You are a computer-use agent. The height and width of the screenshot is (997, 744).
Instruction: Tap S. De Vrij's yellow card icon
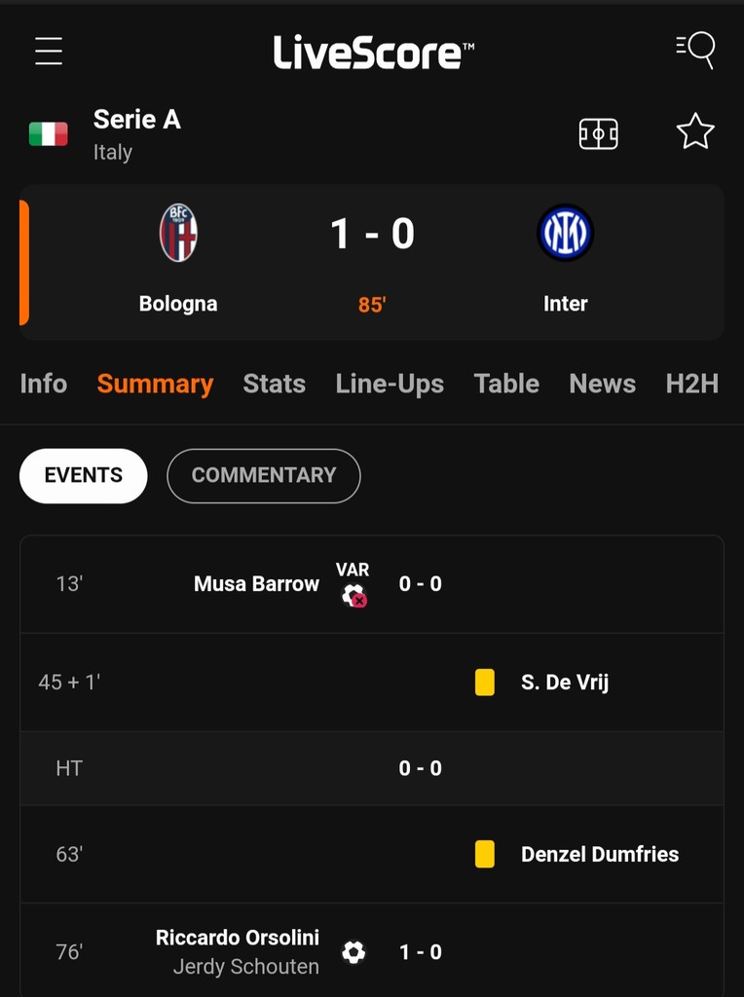pos(484,682)
